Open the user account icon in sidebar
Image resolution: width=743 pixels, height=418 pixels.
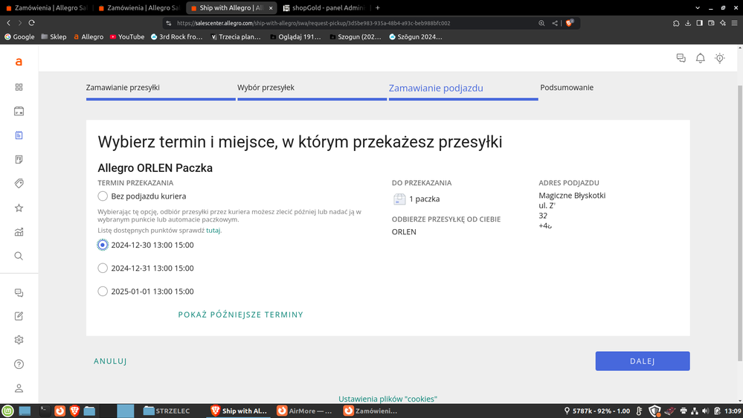point(19,388)
